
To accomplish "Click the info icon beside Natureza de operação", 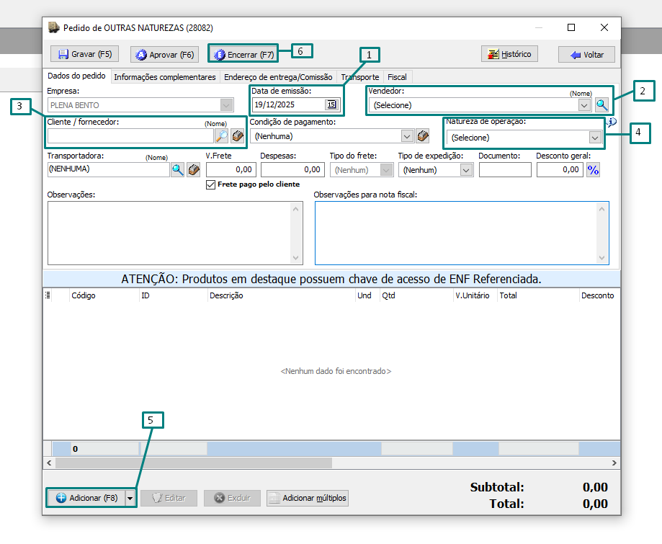I will [x=612, y=122].
